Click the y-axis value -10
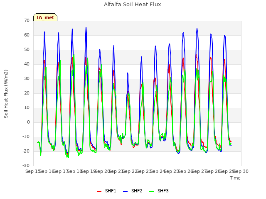The image size is (266, 199). pos(26,137)
